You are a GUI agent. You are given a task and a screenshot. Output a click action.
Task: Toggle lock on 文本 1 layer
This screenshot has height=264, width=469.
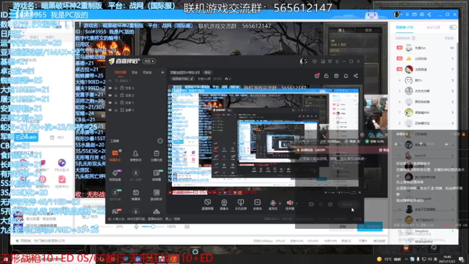115,103
